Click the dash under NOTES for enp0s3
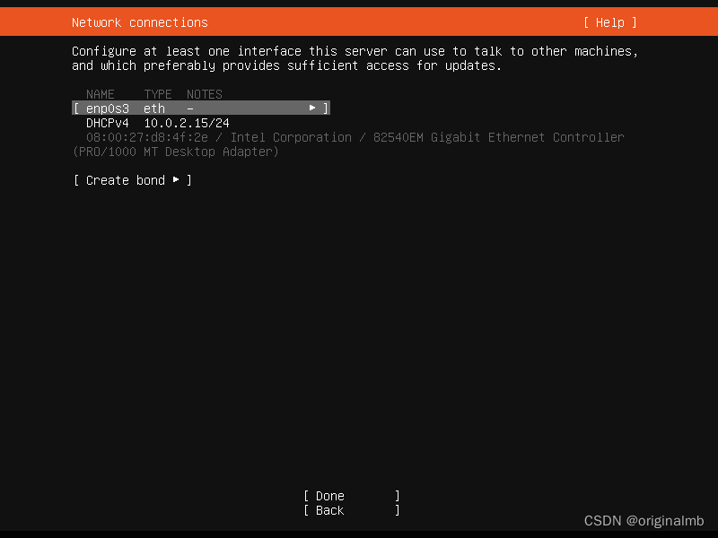 [x=189, y=108]
